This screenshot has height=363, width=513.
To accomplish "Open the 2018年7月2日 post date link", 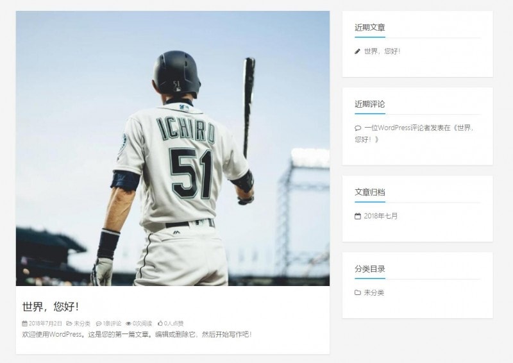I will [x=45, y=323].
